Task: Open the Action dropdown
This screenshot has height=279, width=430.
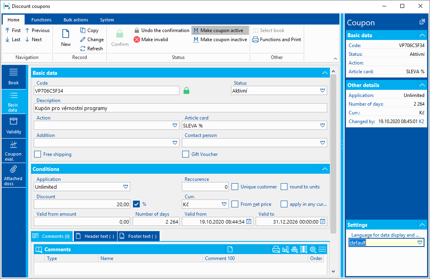Action: [x=175, y=125]
